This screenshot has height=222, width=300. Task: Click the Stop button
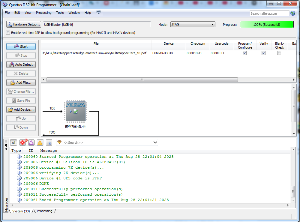(x=21, y=55)
